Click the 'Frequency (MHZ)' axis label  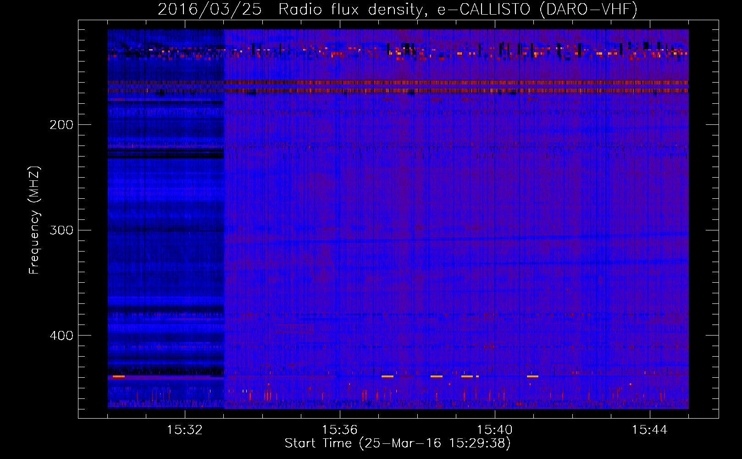[x=34, y=220]
